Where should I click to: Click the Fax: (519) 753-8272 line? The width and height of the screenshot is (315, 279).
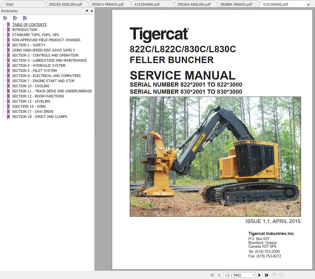264,256
